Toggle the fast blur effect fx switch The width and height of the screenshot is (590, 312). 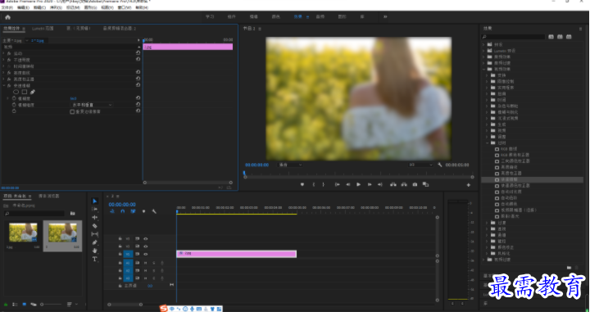9,86
